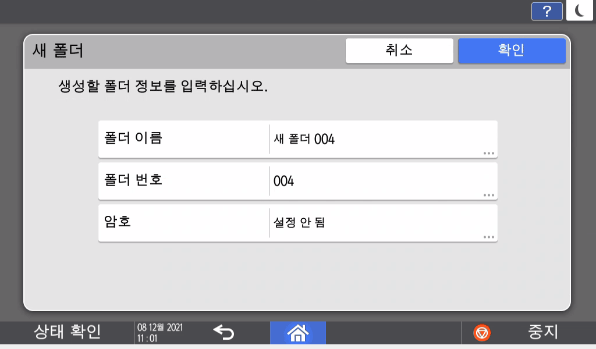Go to the Home screen using home icon
This screenshot has width=596, height=349.
tap(298, 333)
